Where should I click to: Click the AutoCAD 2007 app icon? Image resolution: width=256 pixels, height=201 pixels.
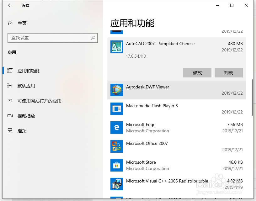[x=117, y=47]
